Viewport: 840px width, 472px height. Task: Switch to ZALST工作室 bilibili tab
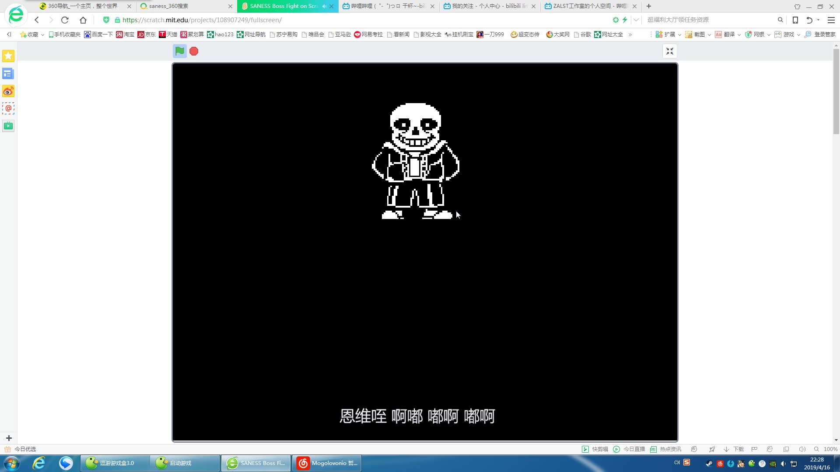coord(586,6)
